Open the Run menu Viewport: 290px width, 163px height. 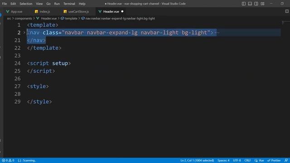pos(57,4)
